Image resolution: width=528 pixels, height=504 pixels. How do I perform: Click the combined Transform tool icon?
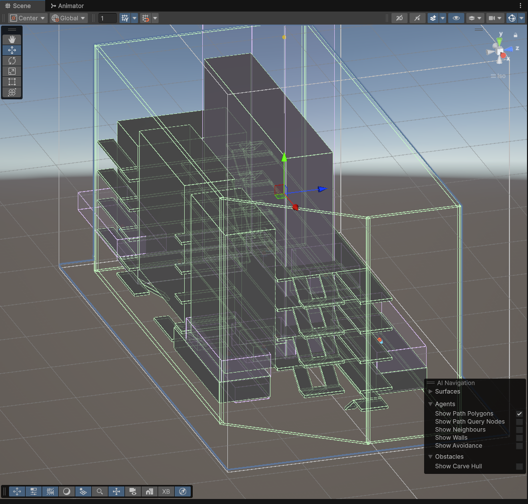tap(12, 92)
